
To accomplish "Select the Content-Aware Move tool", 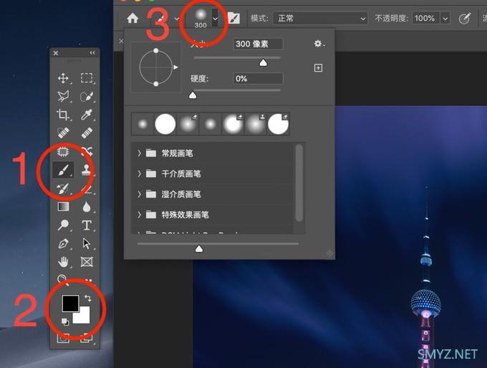I will tap(87, 152).
